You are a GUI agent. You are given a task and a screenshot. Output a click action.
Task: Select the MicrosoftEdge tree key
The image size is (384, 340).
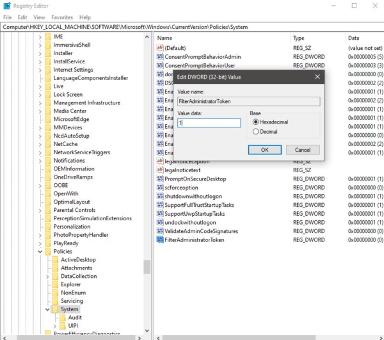coord(71,119)
